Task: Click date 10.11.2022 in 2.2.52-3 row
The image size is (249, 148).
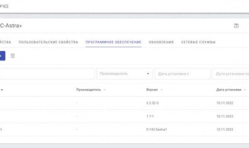Action: pyautogui.click(x=225, y=103)
